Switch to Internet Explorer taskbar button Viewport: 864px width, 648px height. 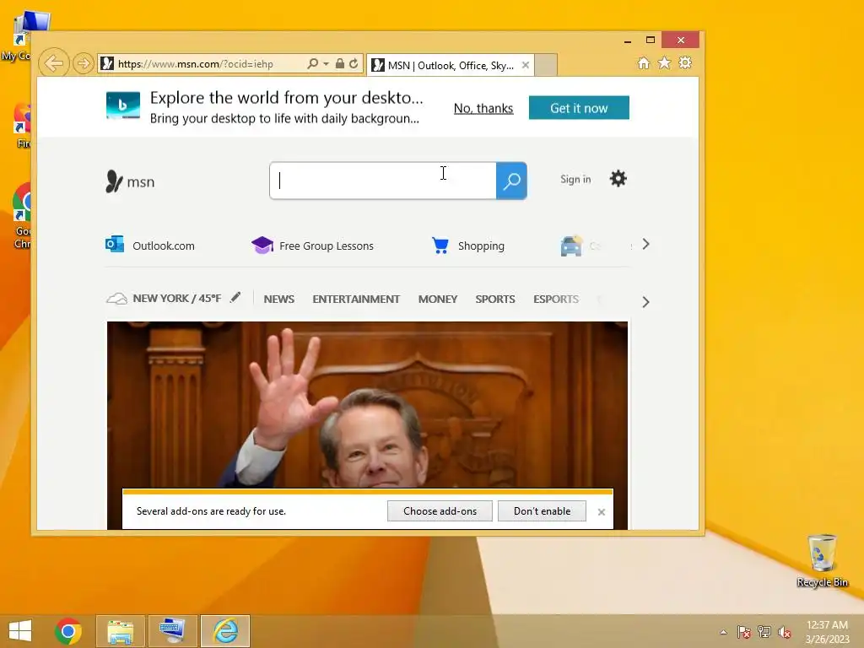[225, 631]
